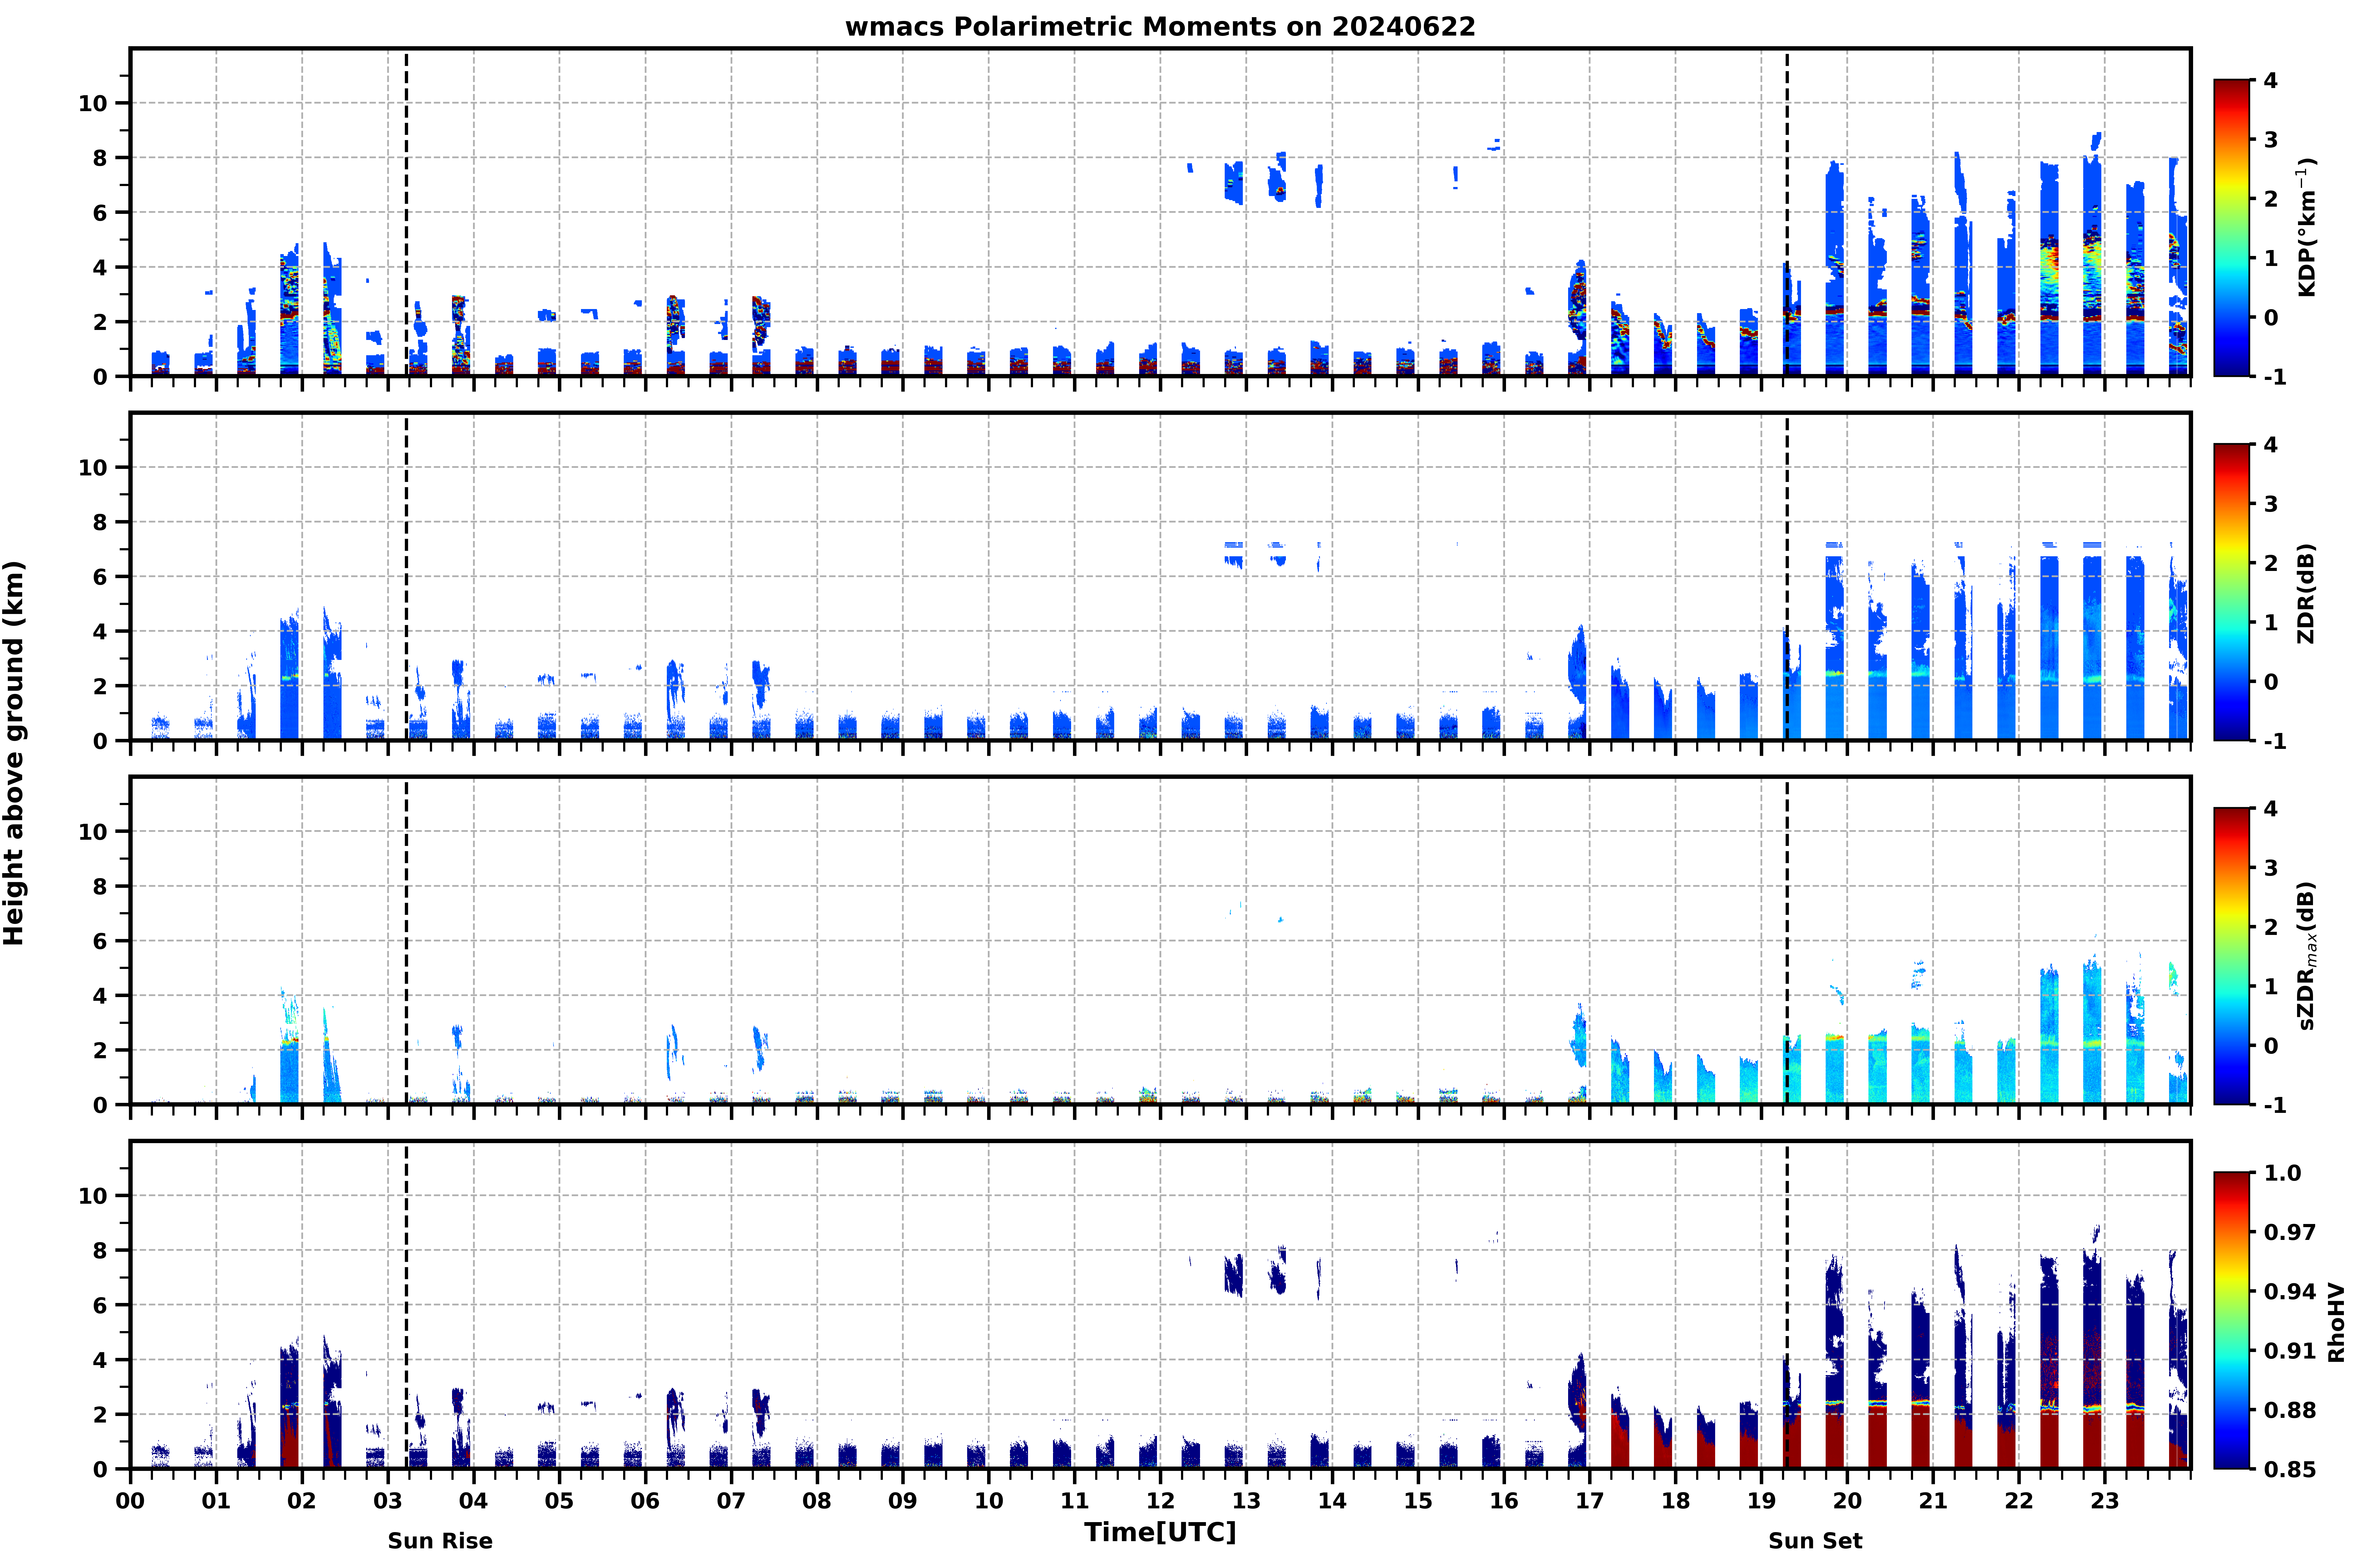Image resolution: width=2362 pixels, height=1568 pixels.
Task: Click the KDP unit label beside colorbar
Action: pyautogui.click(x=2307, y=227)
